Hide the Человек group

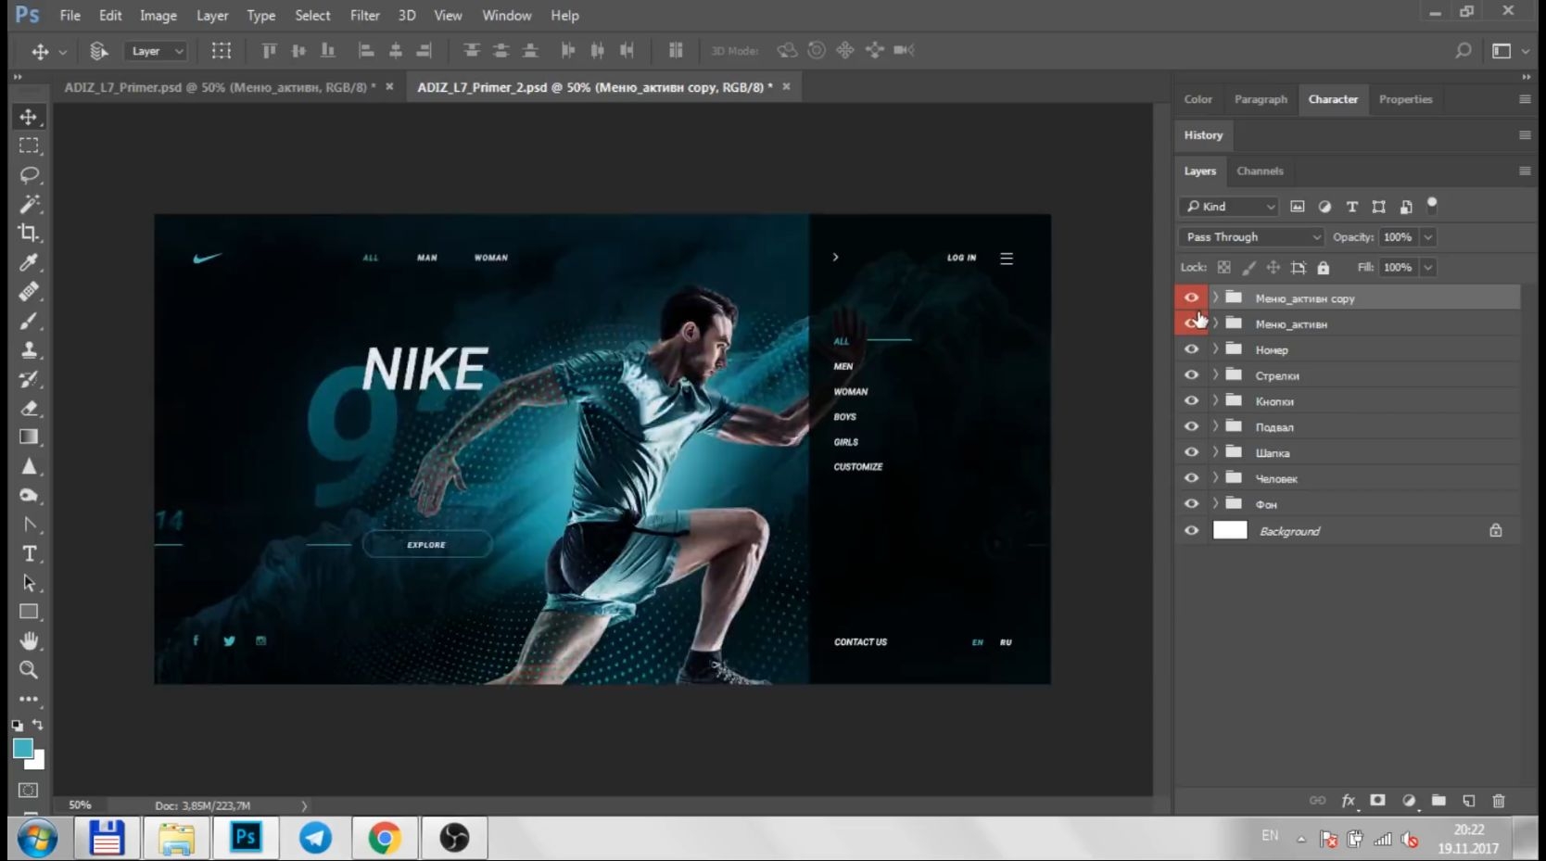(x=1191, y=478)
